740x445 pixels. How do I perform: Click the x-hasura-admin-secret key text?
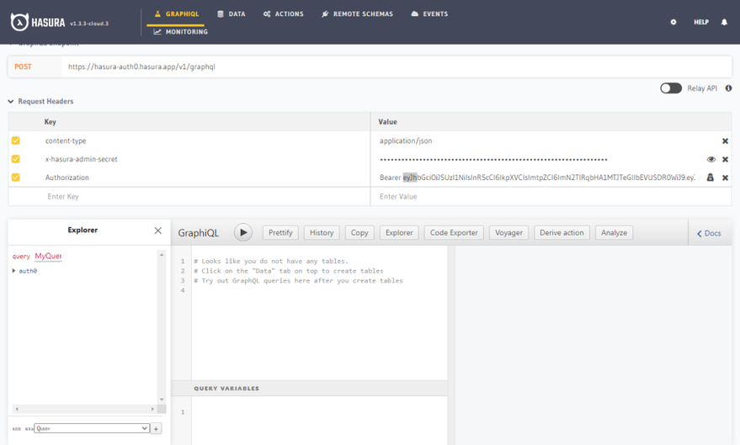[81, 159]
